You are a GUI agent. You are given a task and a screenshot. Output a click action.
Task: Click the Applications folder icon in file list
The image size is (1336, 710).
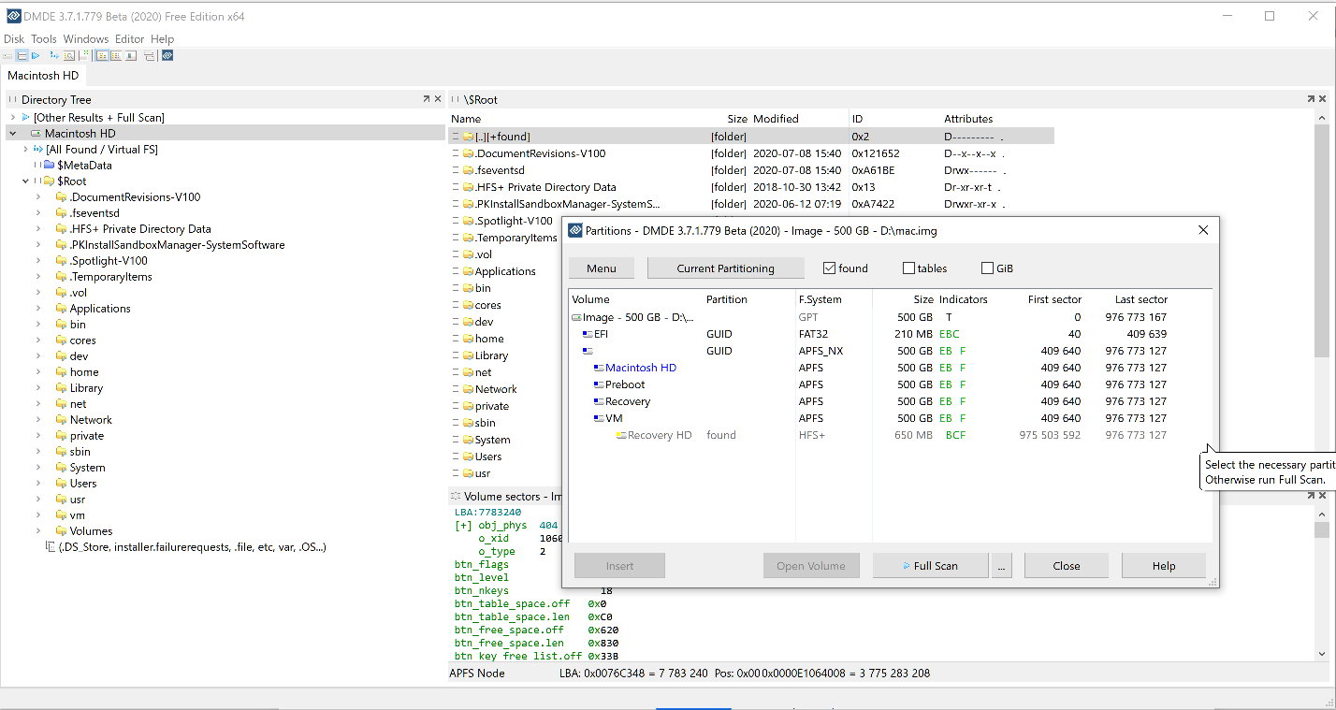pos(467,271)
